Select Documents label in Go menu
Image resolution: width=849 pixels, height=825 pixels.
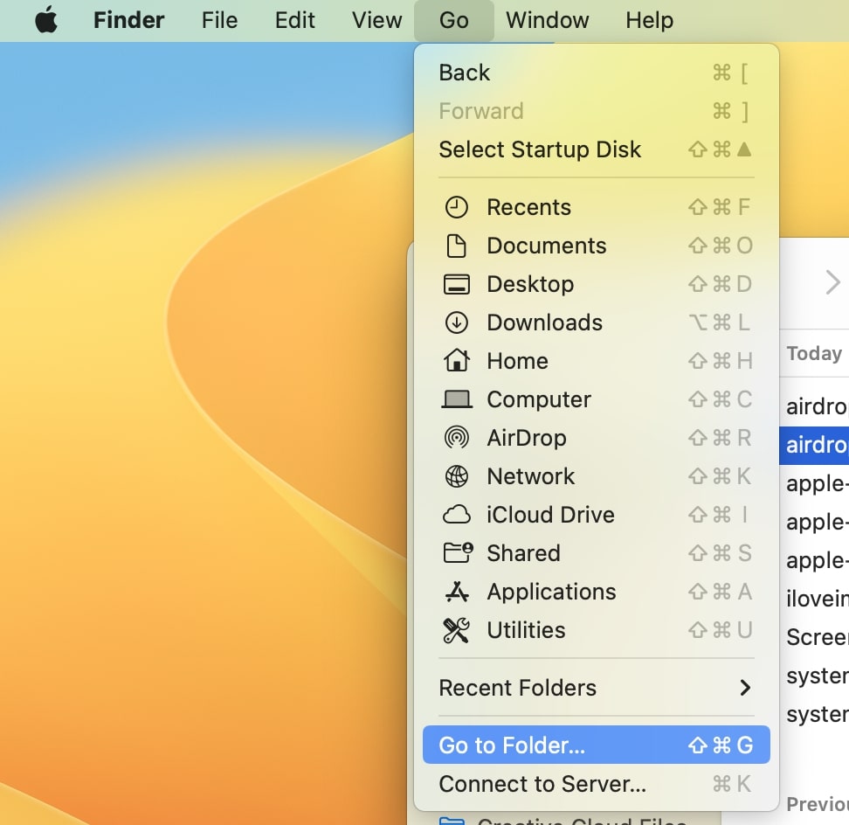click(546, 246)
